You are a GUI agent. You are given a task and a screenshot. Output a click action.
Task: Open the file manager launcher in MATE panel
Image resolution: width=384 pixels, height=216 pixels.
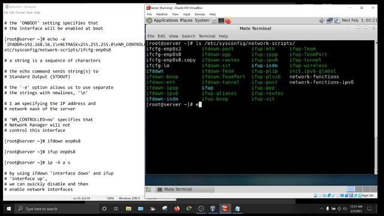214,21
